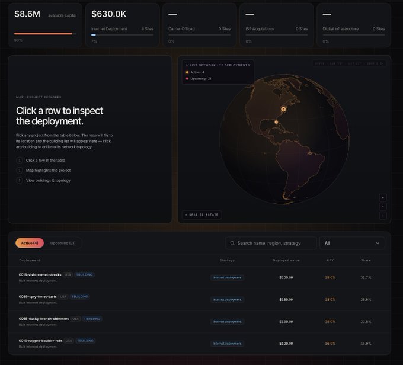The width and height of the screenshot is (403, 365).
Task: Open the 0016-rugged-boulder-rolls deployment
Action: click(200, 344)
